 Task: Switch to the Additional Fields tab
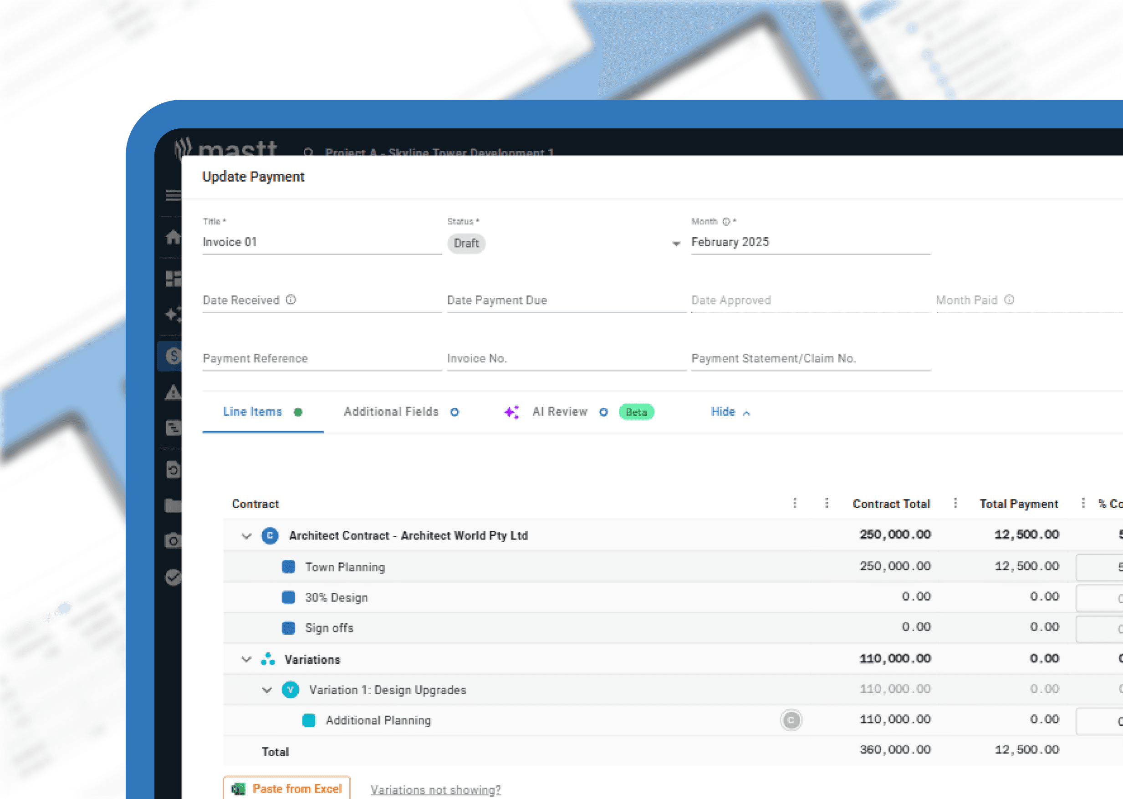[391, 412]
